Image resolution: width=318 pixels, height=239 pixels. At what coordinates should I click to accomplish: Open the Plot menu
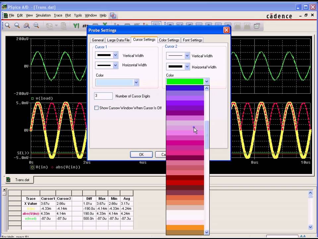pos(68,16)
